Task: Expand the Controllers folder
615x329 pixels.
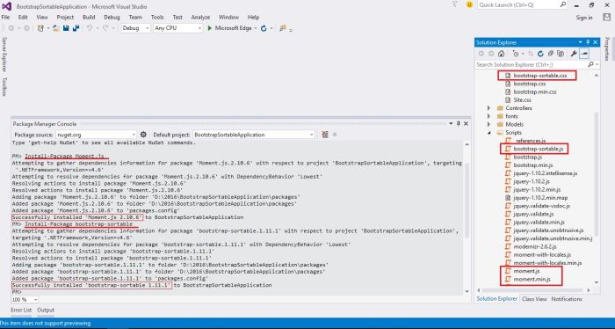Action: 488,108
